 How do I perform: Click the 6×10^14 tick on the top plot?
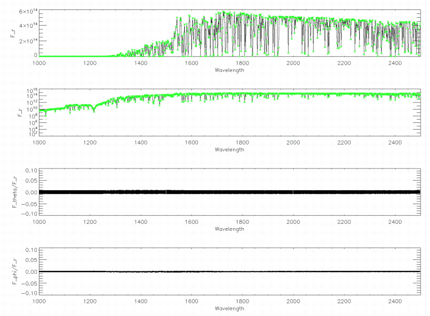26,12
